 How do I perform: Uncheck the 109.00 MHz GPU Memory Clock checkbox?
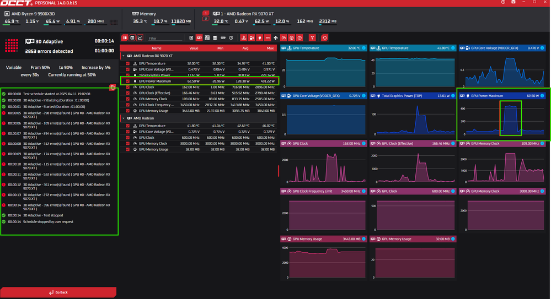[127, 99]
